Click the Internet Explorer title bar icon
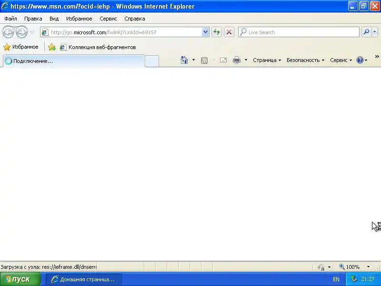The image size is (381, 286). tap(5, 6)
